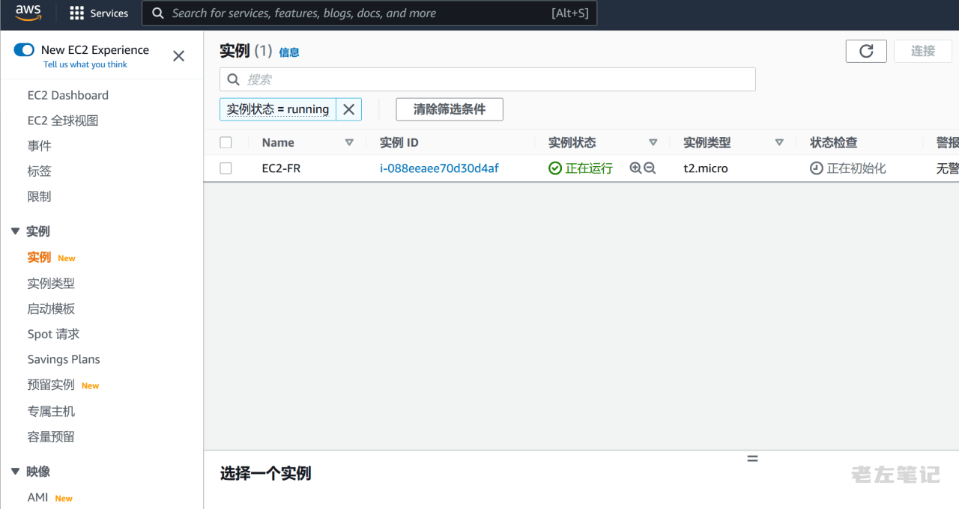
Task: Go to Spot 请求 in sidebar
Action: (53, 334)
